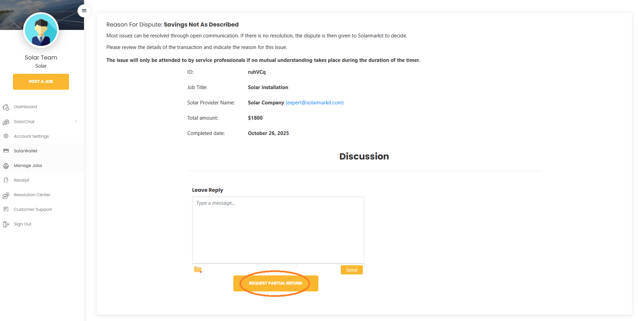This screenshot has width=638, height=321.
Task: Open Resolution Center from sidebar
Action: pos(32,195)
